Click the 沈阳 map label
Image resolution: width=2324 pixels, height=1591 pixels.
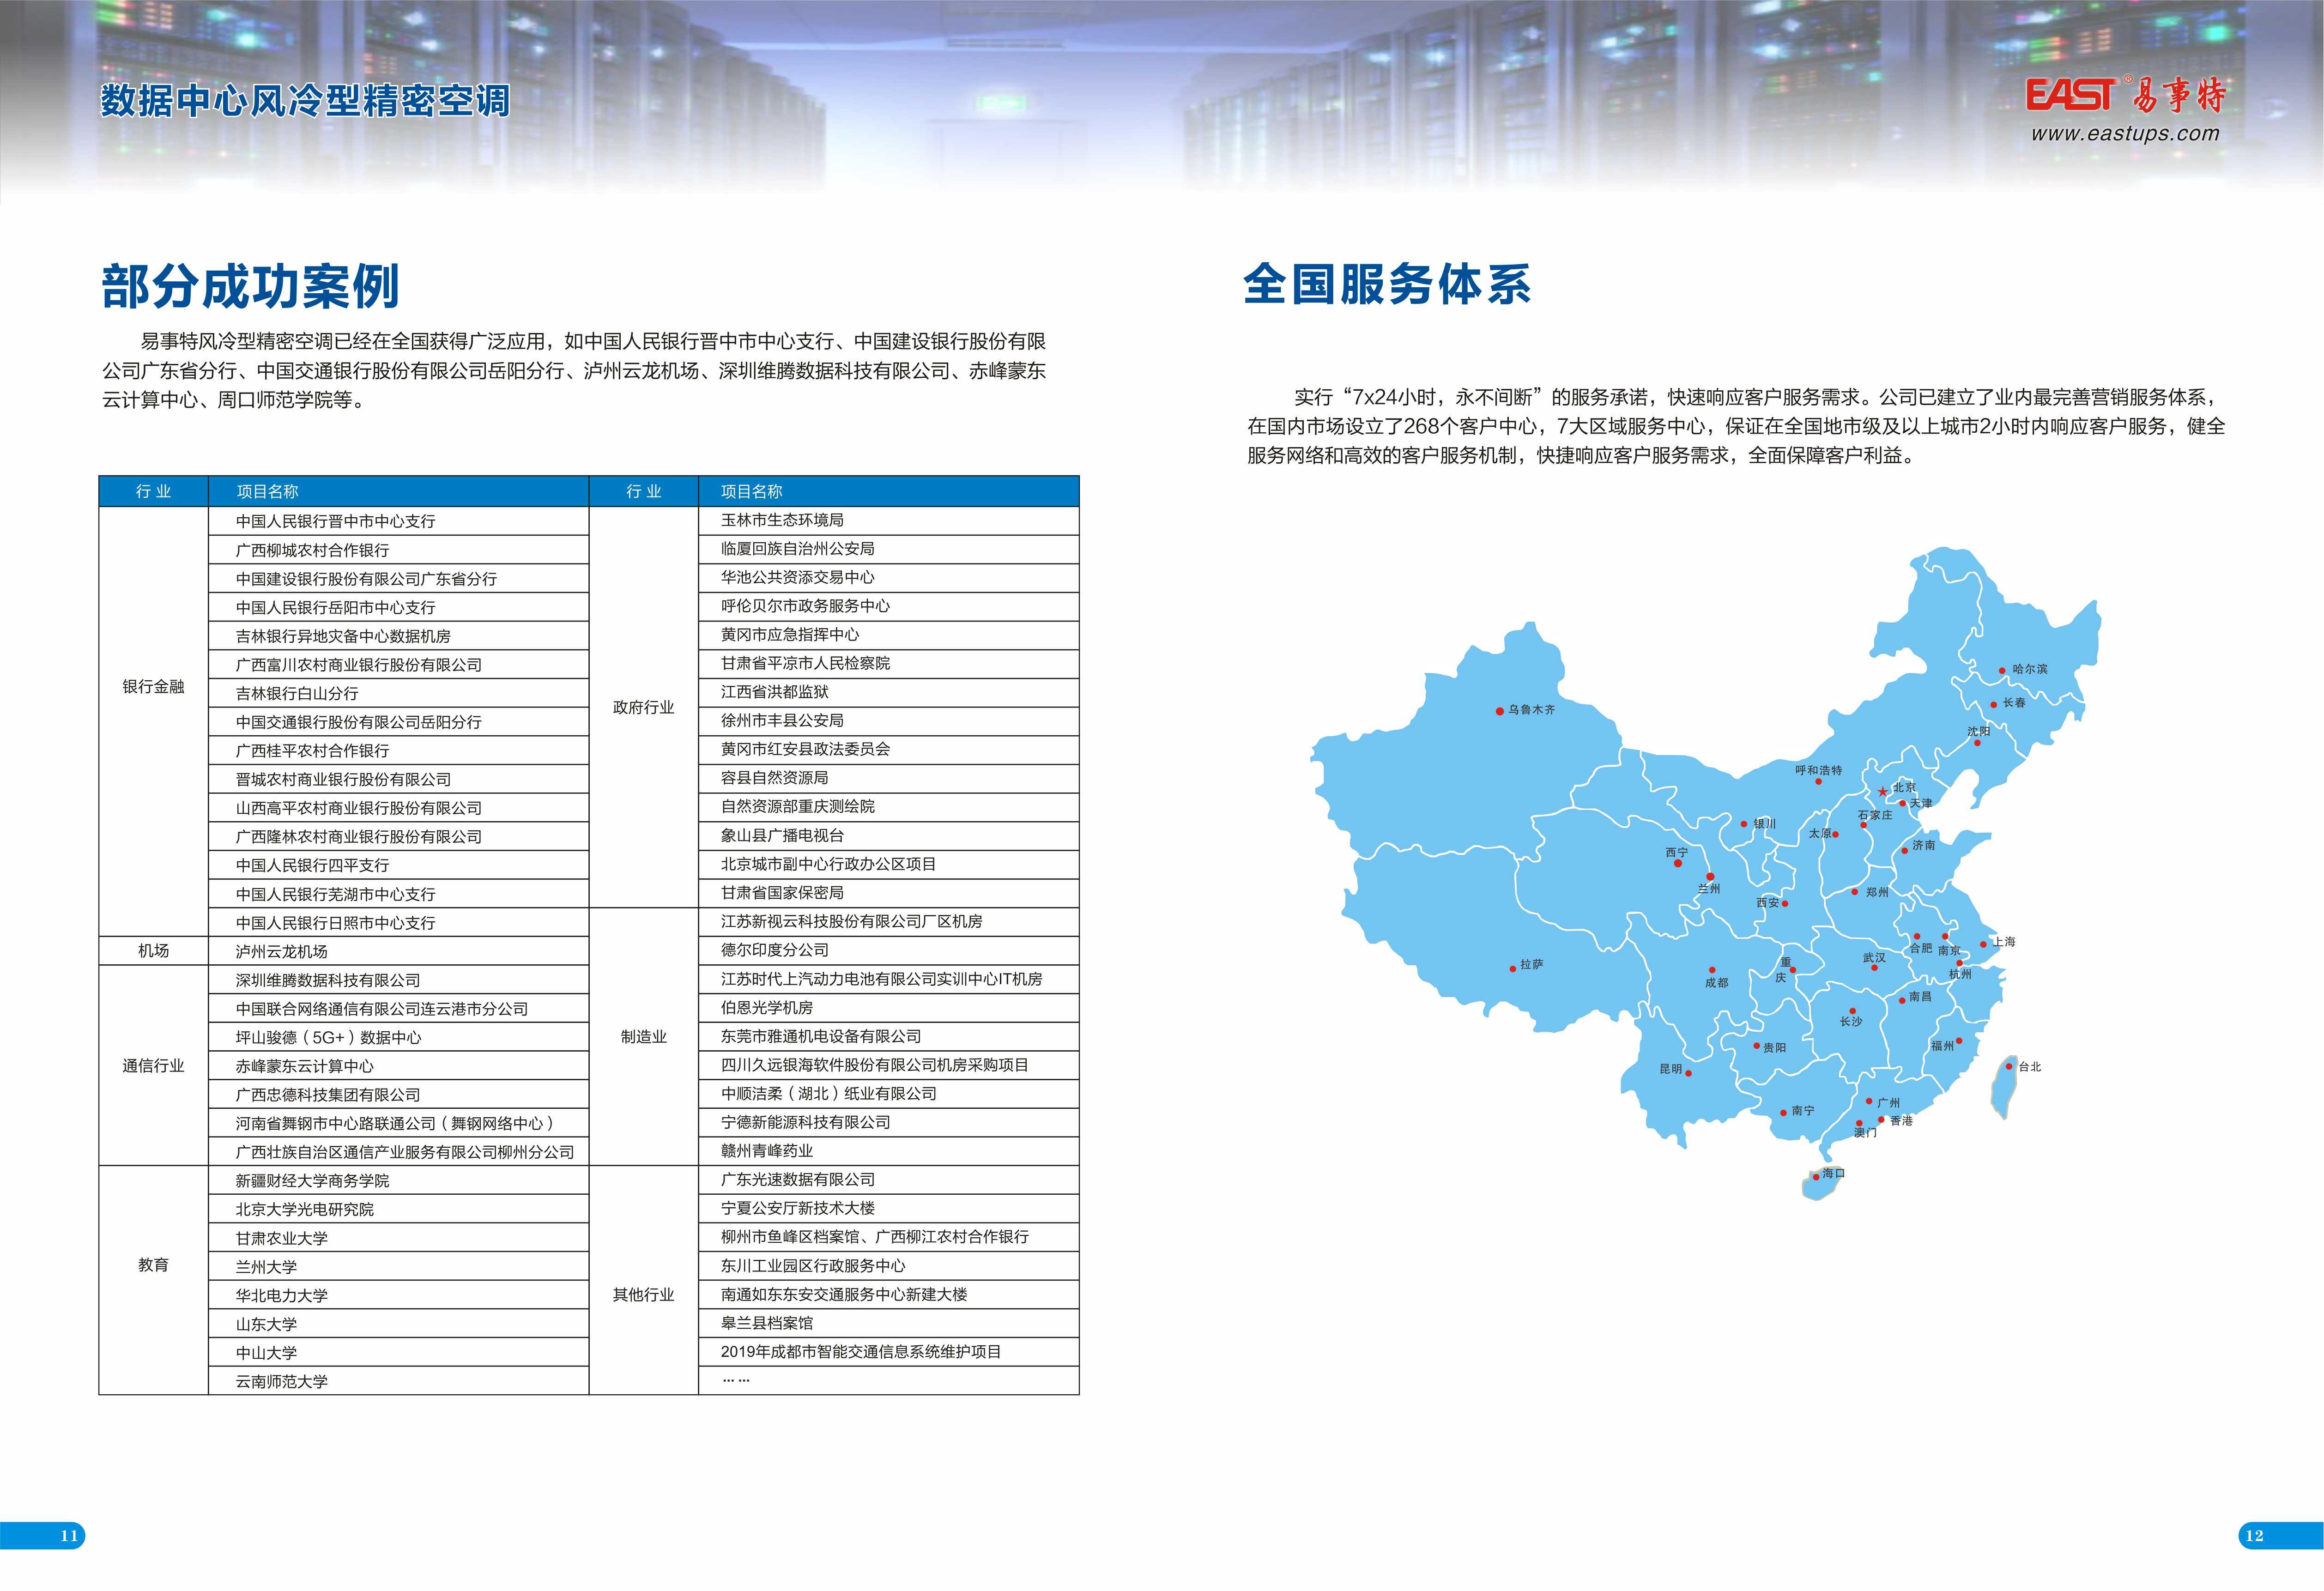pos(1978,731)
